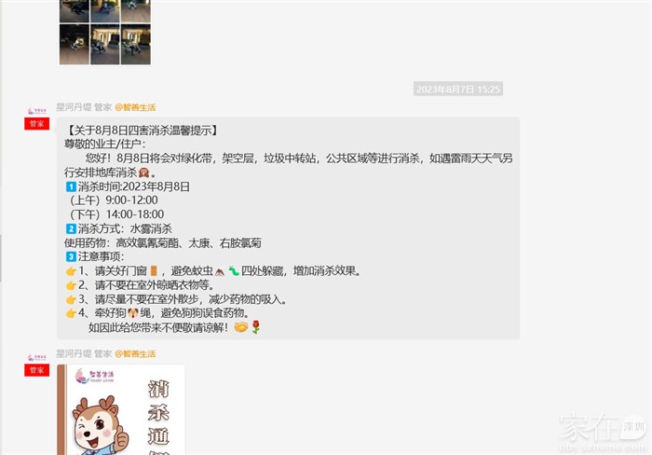The image size is (652, 455).
Task: Open the bottom-left night photo thumbnail
Action: pyautogui.click(x=75, y=44)
